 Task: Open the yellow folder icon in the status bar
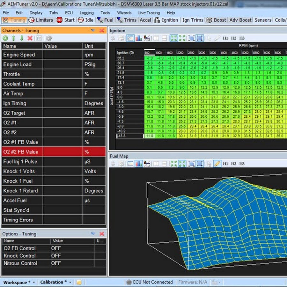[79, 282]
